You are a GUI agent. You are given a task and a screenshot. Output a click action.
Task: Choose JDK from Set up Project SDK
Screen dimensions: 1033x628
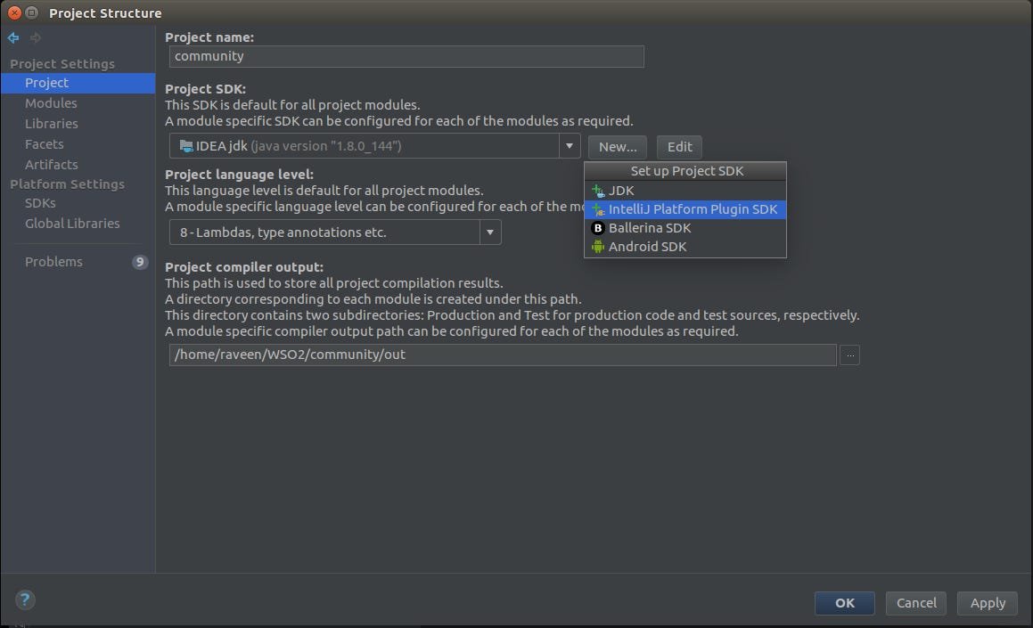coord(685,191)
